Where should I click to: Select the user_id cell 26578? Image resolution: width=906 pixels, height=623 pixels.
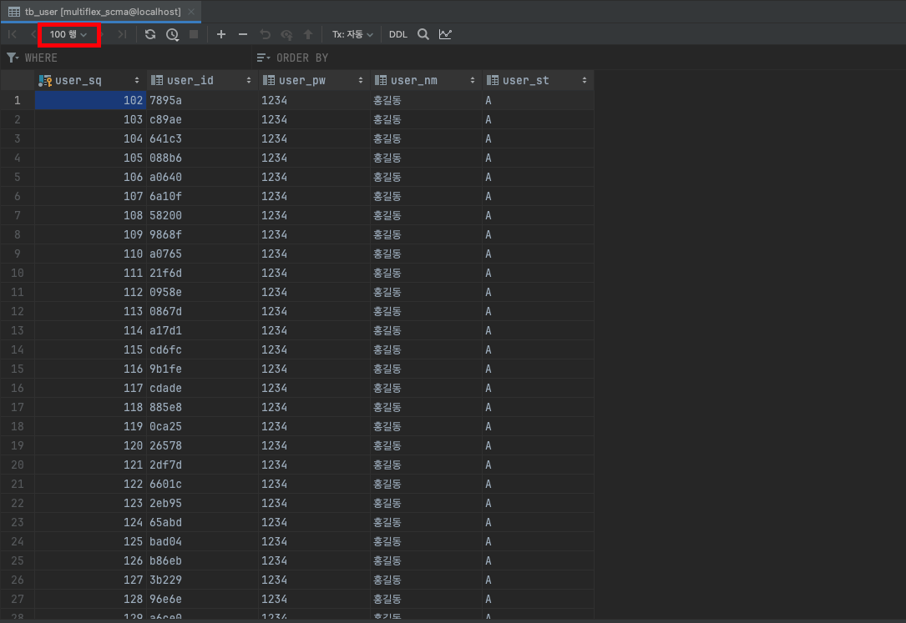[x=202, y=445]
